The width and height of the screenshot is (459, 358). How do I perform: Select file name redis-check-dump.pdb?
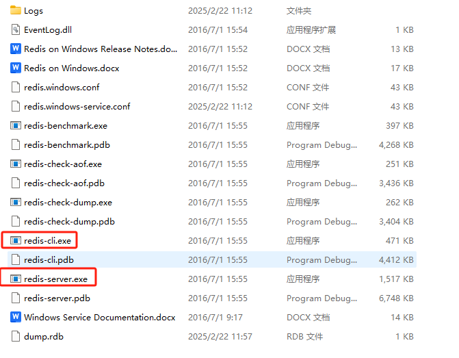pyautogui.click(x=69, y=222)
